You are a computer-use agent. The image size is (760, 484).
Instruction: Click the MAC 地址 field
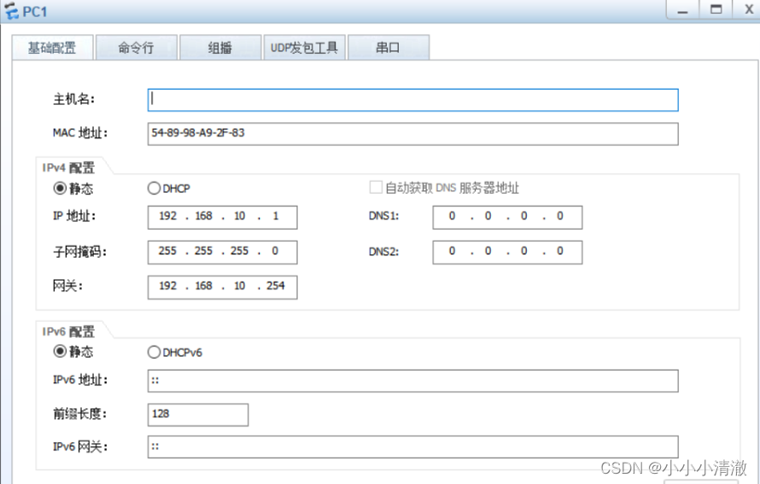point(413,134)
